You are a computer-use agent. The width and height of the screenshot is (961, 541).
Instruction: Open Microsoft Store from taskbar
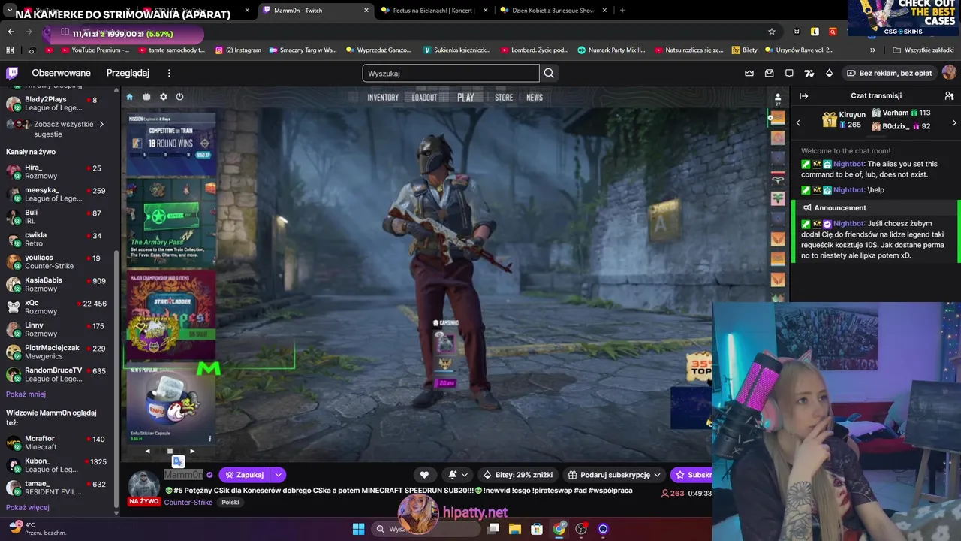537,529
